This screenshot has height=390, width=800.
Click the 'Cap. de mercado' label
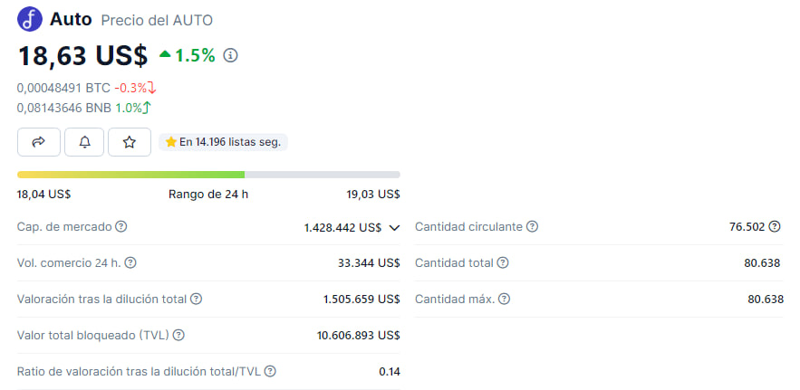(64, 226)
